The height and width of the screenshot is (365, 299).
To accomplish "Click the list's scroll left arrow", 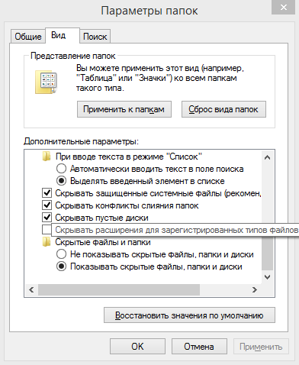I will (31, 289).
